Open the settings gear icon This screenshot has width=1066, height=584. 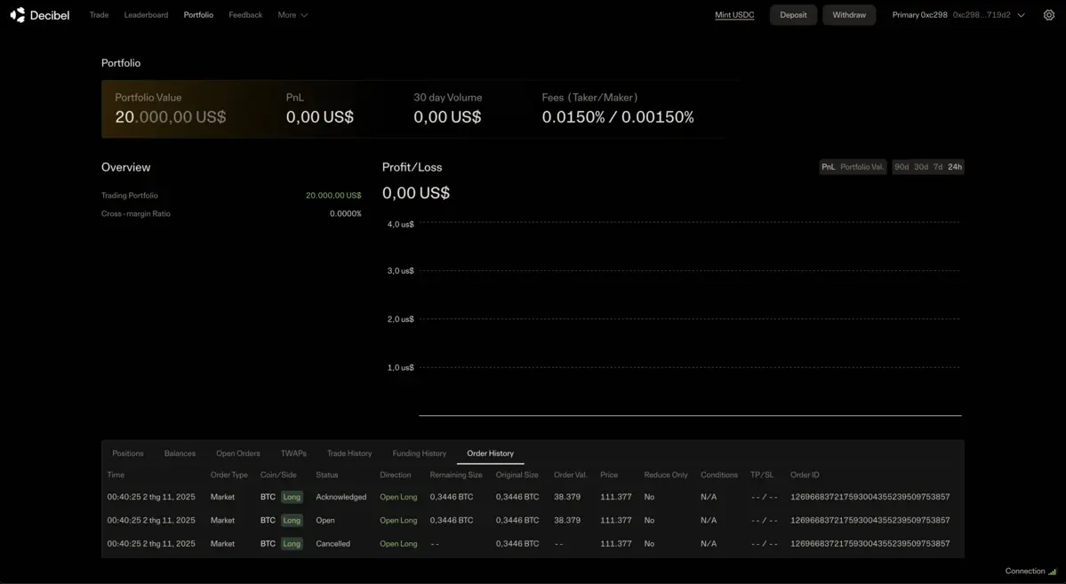(x=1048, y=15)
